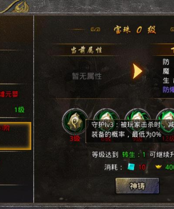Select the highlighted yellow-bordered sidebar item
The width and height of the screenshot is (174, 209).
click(x=15, y=136)
